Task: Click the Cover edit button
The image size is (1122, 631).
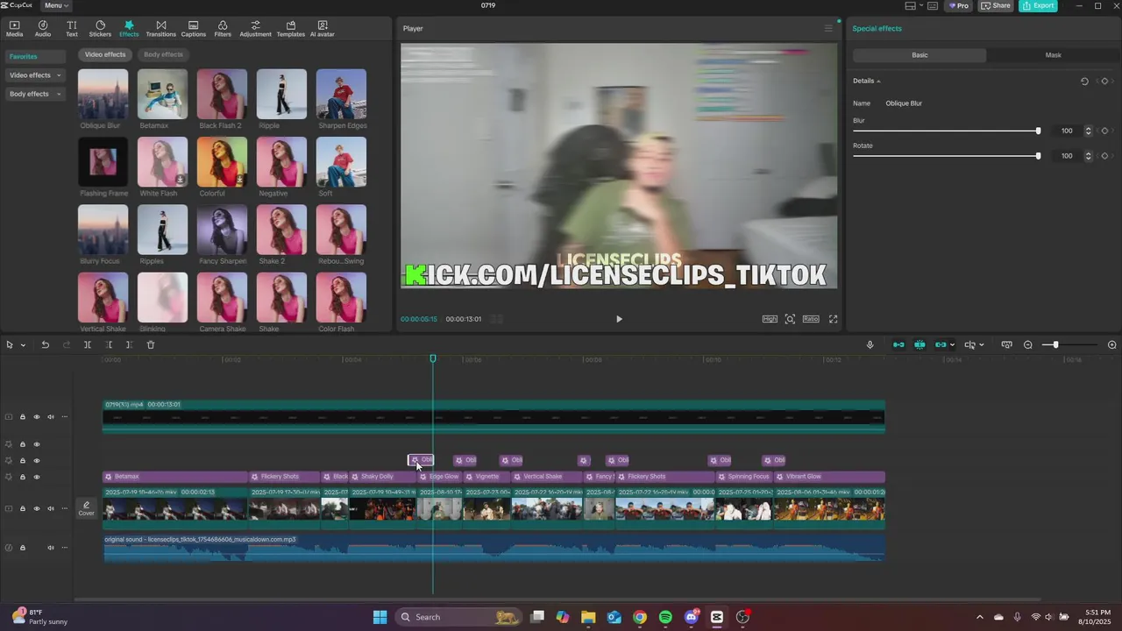Action: click(x=86, y=508)
